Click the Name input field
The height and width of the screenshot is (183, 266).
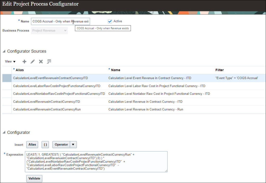click(x=60, y=21)
